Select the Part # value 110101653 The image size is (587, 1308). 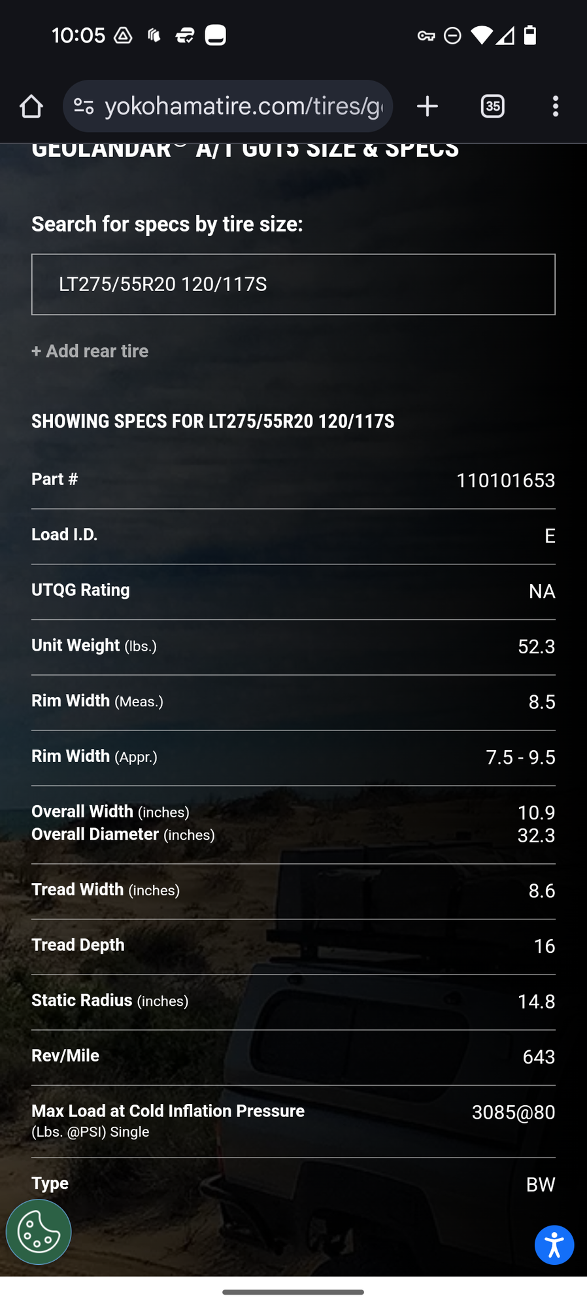pyautogui.click(x=505, y=481)
